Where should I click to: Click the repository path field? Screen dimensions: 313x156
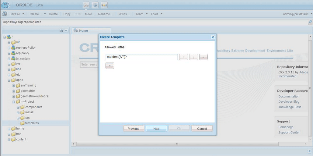click(155, 22)
